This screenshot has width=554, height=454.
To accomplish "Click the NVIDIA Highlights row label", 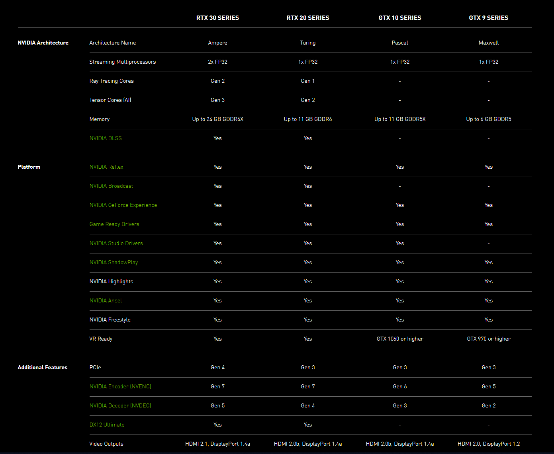I will [x=112, y=281].
